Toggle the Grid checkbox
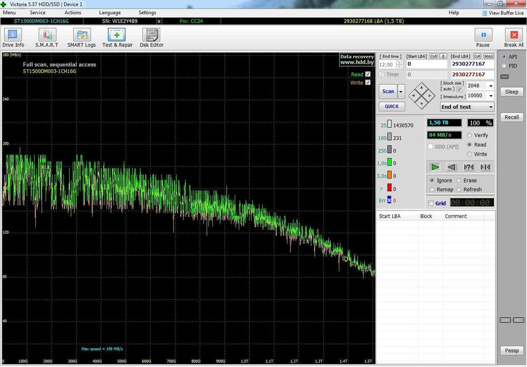 [x=431, y=203]
